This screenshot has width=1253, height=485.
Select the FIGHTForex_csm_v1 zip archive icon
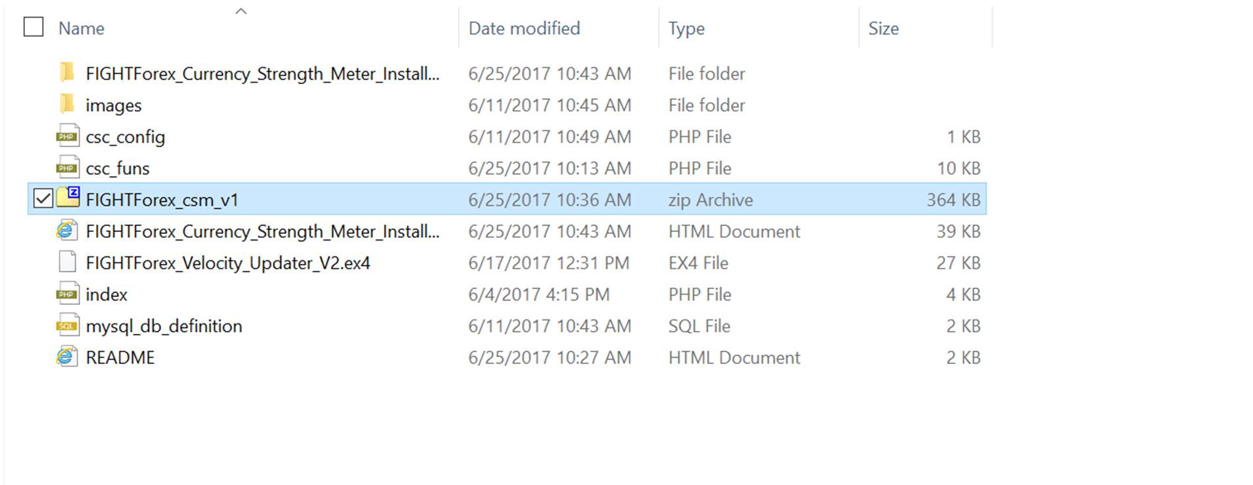[68, 198]
